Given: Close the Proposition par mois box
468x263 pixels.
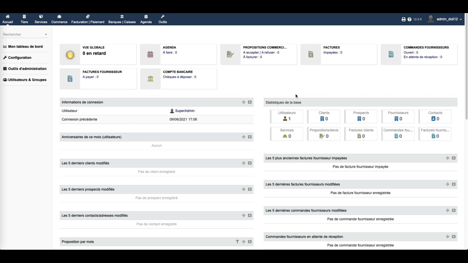Looking at the screenshot, I should [x=250, y=242].
